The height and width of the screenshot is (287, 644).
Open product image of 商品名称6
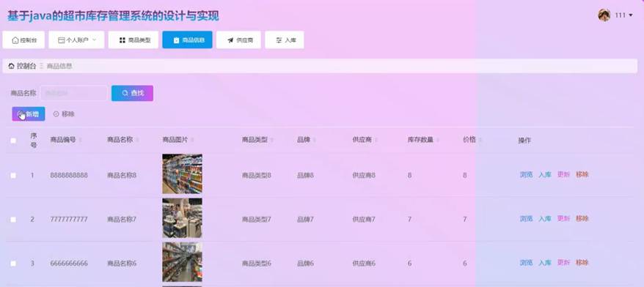(x=183, y=262)
